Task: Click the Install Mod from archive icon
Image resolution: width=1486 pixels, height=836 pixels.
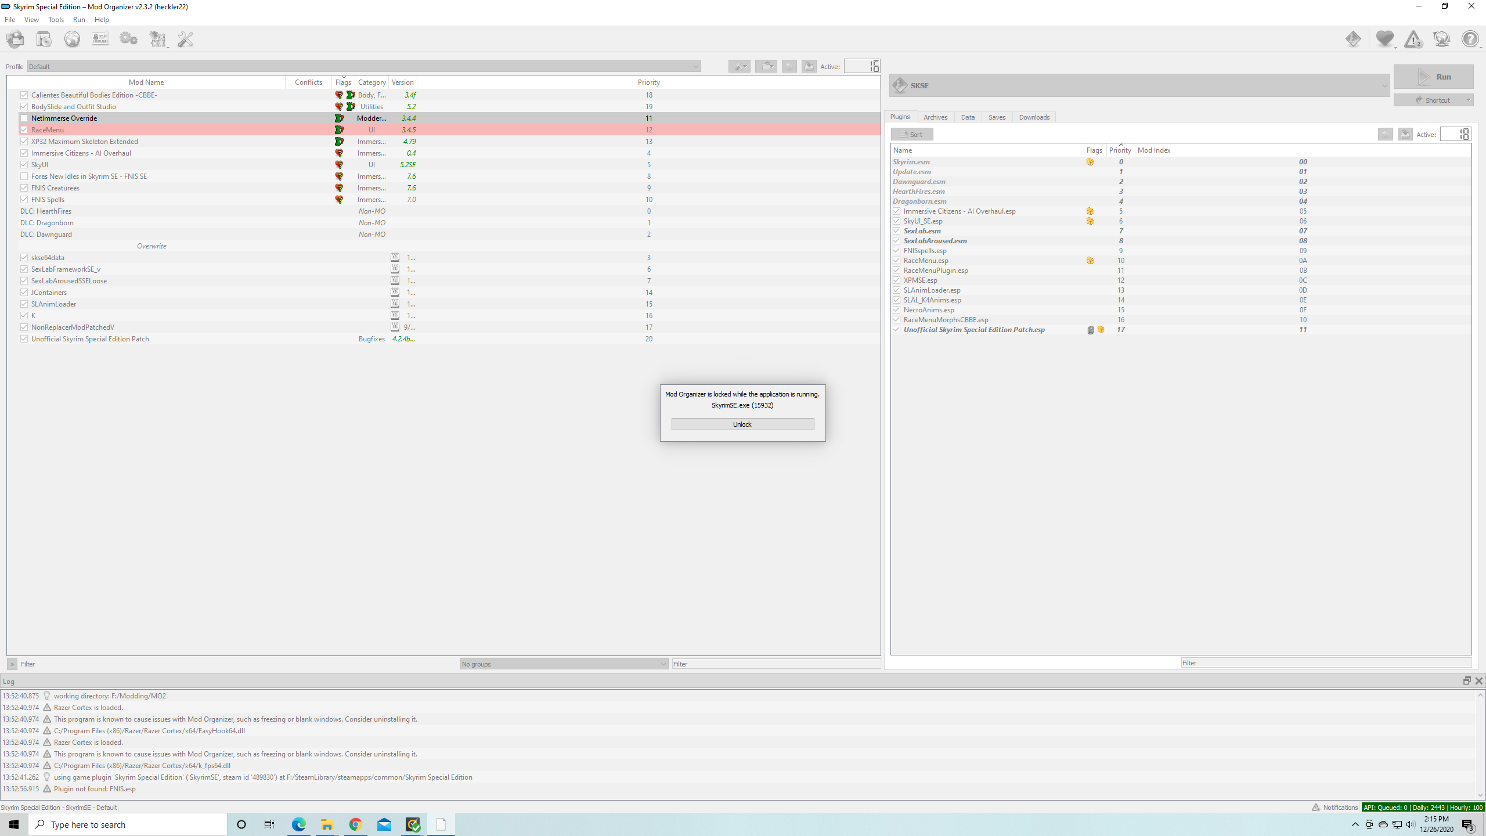Action: 44,39
